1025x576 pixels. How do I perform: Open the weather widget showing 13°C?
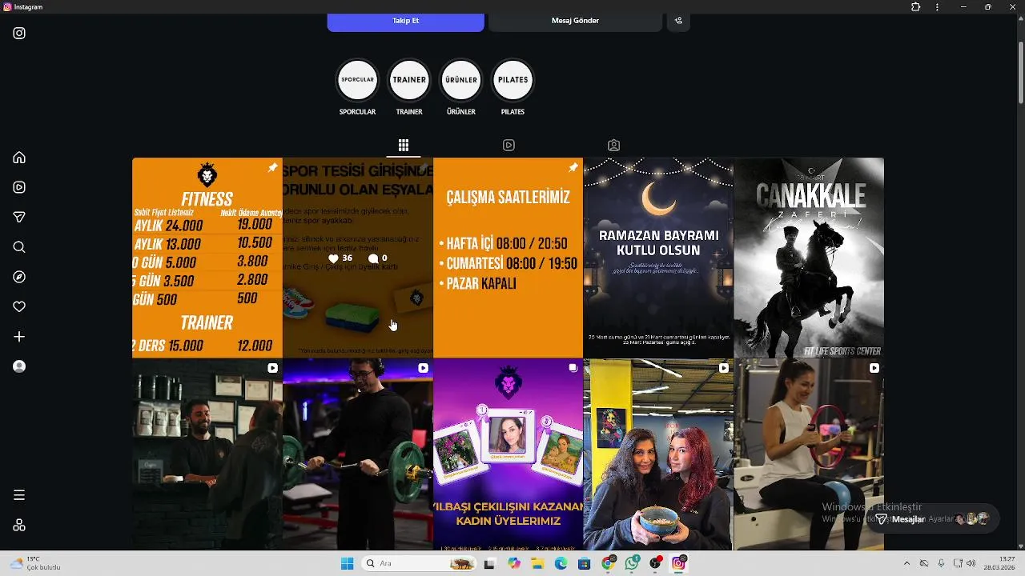click(34, 563)
